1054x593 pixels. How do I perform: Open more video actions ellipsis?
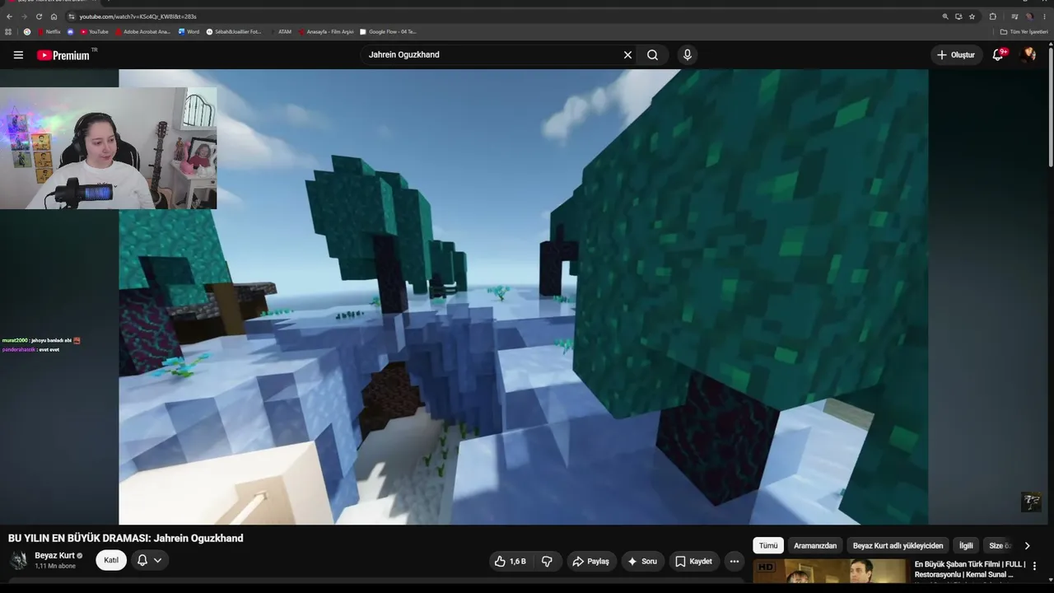coord(735,562)
